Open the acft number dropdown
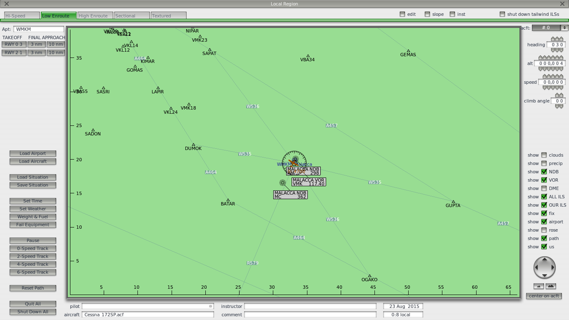 (564, 28)
